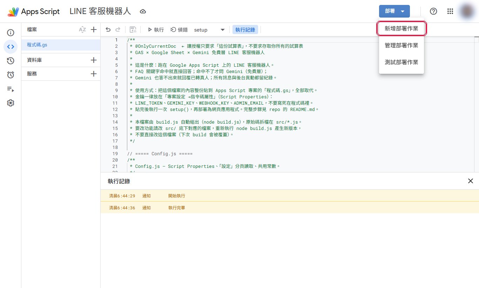Click the project title LINE 客服機器人
479x288 pixels.
click(x=100, y=11)
